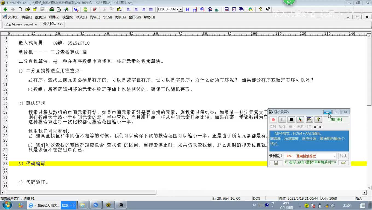Click the [未注册] label in the recorder
The width and height of the screenshot is (372, 210).
point(335,119)
